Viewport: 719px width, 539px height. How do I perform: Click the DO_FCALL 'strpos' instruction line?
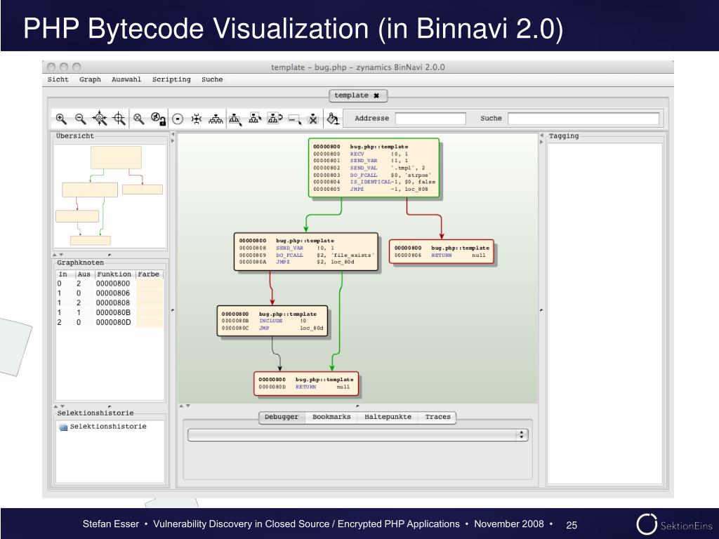coord(372,175)
